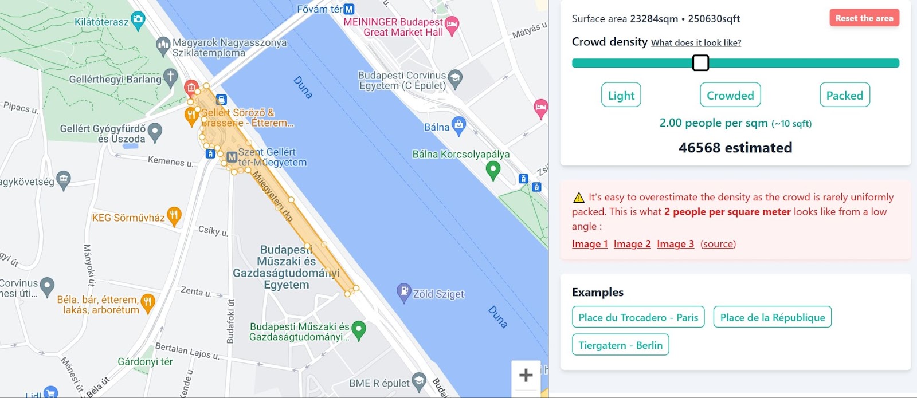Click the Szent Gellért tér metro icon
Image resolution: width=917 pixels, height=398 pixels.
tap(232, 157)
